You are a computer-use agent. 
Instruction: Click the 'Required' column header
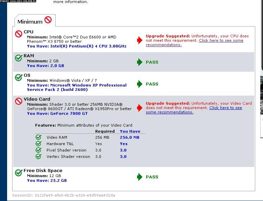(105, 131)
